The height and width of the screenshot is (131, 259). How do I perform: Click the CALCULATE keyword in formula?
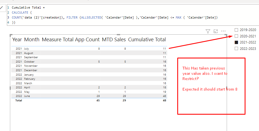pyautogui.click(x=20, y=12)
